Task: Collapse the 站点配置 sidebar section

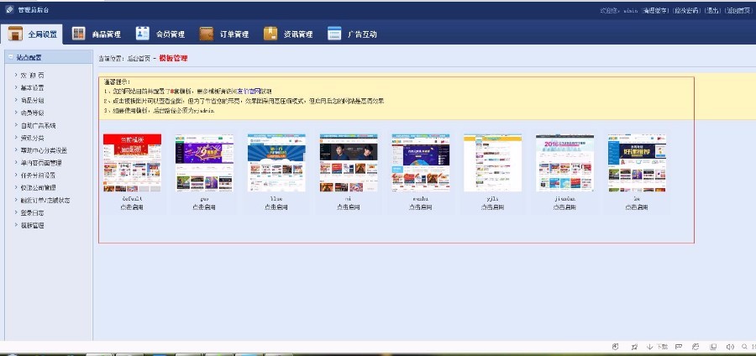Action: (x=29, y=57)
